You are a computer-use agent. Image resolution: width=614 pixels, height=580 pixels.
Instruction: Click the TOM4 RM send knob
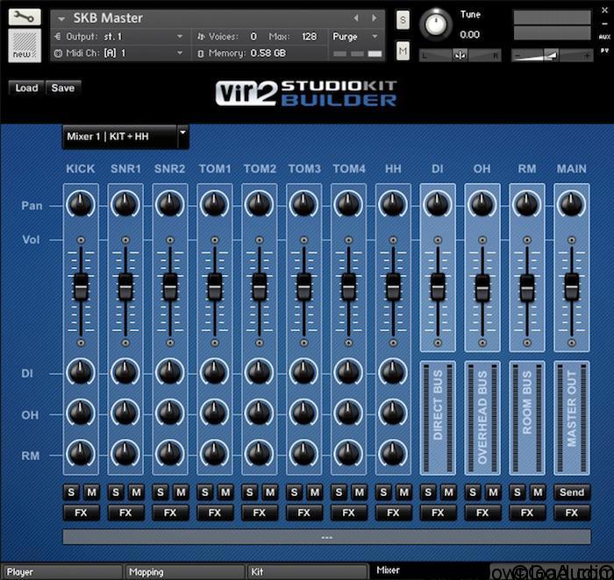click(x=348, y=454)
